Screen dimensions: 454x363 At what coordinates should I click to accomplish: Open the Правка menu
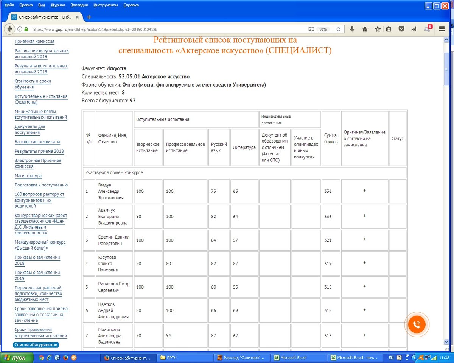click(x=26, y=5)
